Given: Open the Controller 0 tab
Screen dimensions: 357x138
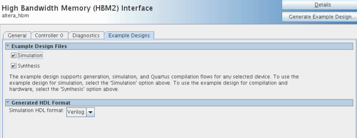Looking at the screenshot, I should click(49, 35).
